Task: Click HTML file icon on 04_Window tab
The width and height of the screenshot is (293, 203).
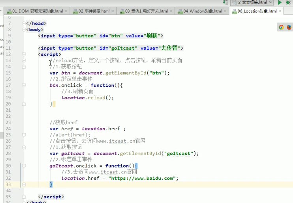Action: pos(180,11)
